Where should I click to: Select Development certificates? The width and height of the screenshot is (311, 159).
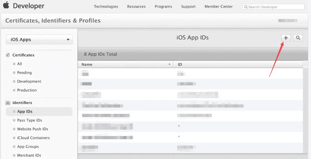click(29, 82)
